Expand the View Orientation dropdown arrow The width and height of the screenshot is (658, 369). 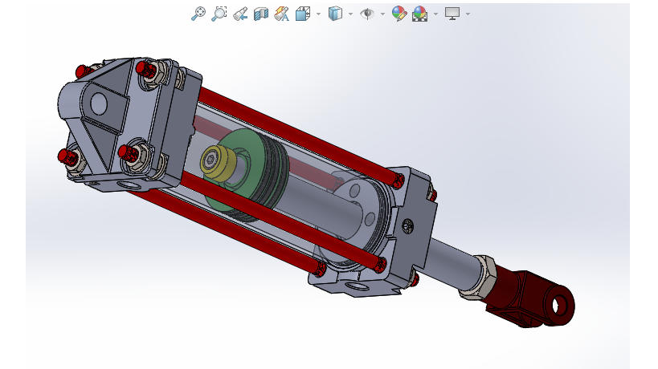[x=318, y=14]
